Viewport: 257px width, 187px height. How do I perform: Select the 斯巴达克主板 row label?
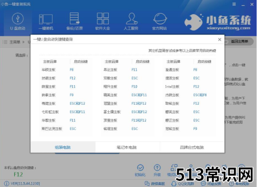(x=52, y=129)
